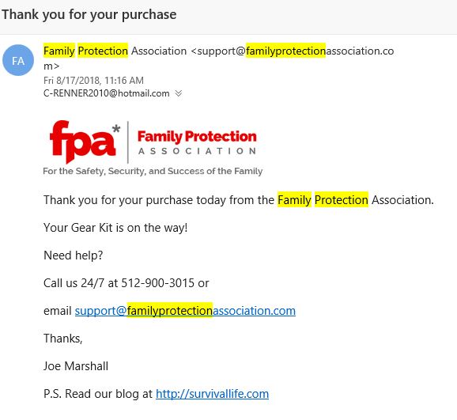Select the sender name Family Protection Association
Image resolution: width=457 pixels, height=420 pixels.
coord(115,51)
